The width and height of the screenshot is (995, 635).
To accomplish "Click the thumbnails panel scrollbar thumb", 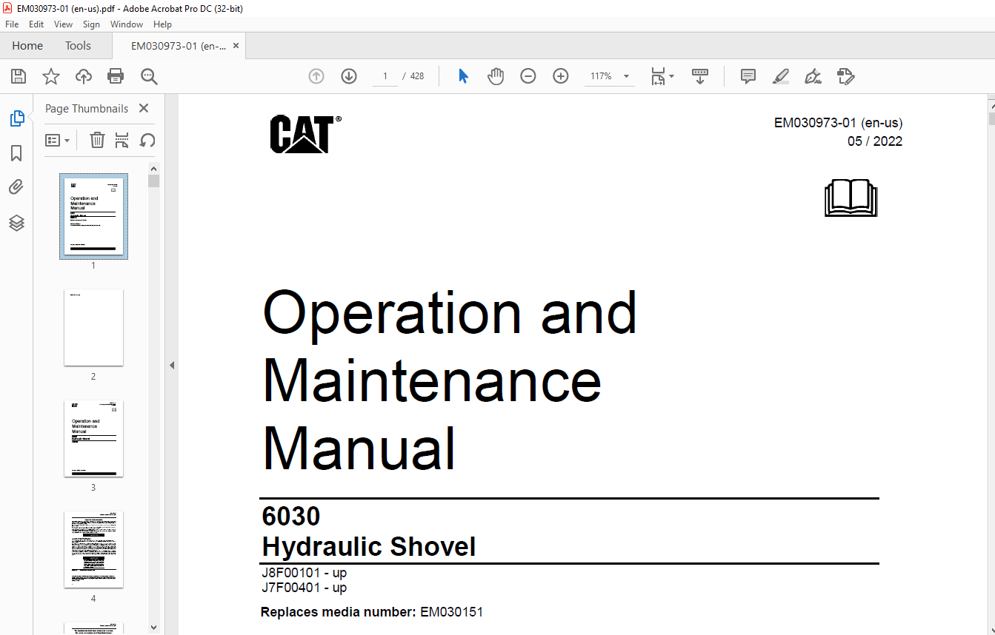I will pyautogui.click(x=153, y=181).
